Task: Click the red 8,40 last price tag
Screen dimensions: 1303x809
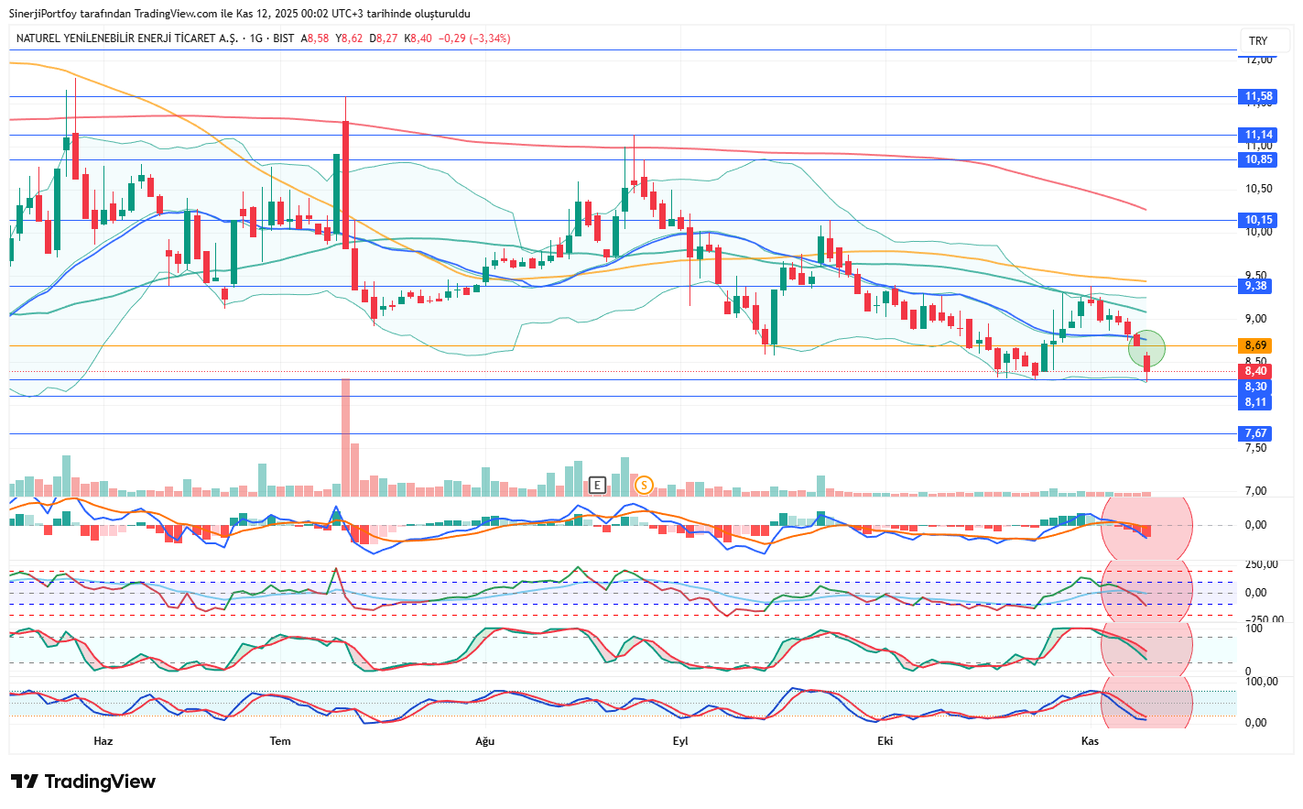Action: click(x=1255, y=371)
